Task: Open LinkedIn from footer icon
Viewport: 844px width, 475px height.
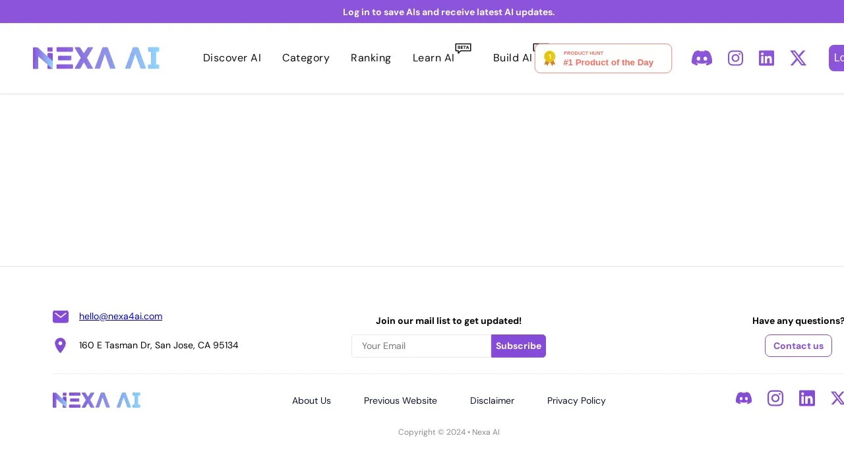Action: pyautogui.click(x=807, y=398)
